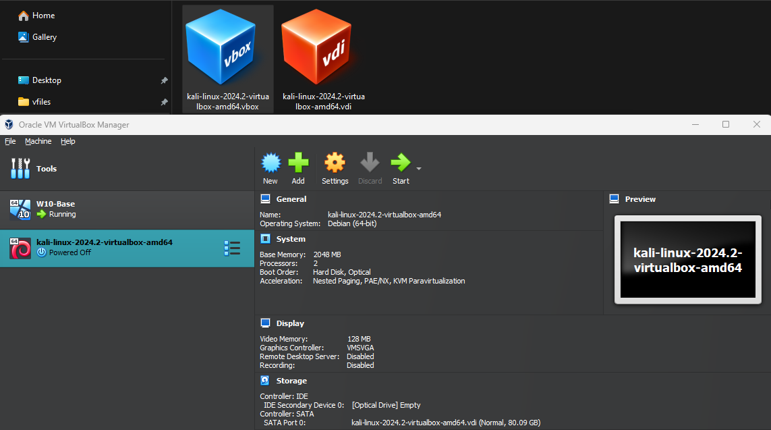
Task: Click the 'Controller: IDE' storage label
Action: 284,396
